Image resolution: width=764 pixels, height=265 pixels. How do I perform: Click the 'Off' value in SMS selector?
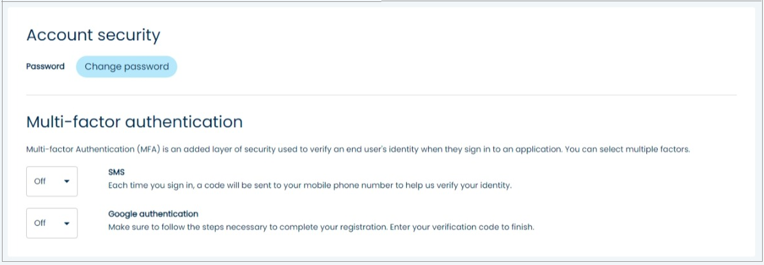(x=40, y=181)
